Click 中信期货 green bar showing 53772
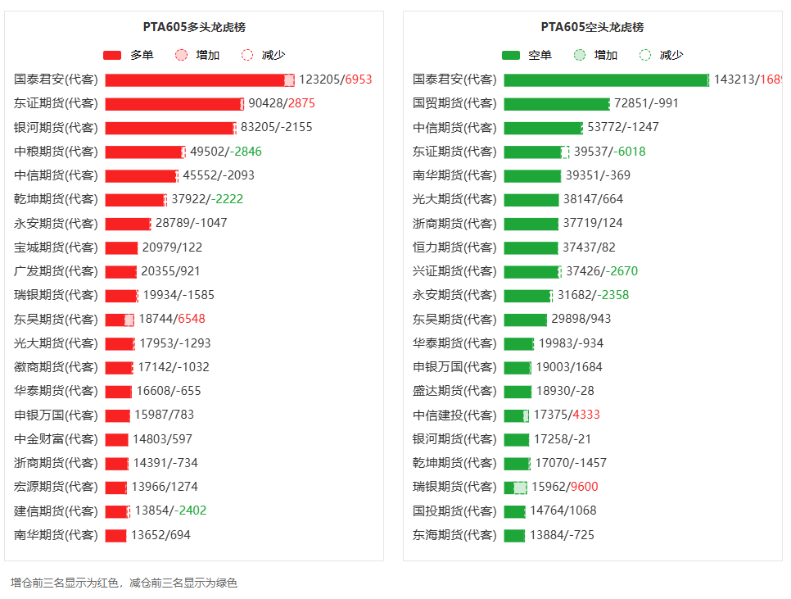This screenshot has height=599, width=791. click(x=542, y=128)
